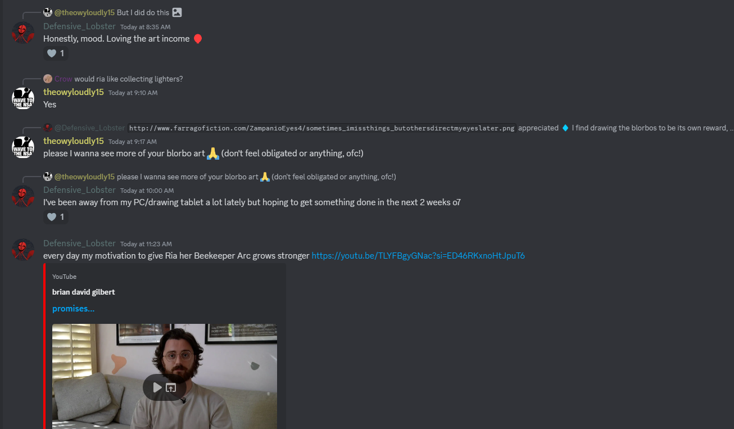Click Defensive_Lobster's avatar at 8:35 AM message

(23, 33)
